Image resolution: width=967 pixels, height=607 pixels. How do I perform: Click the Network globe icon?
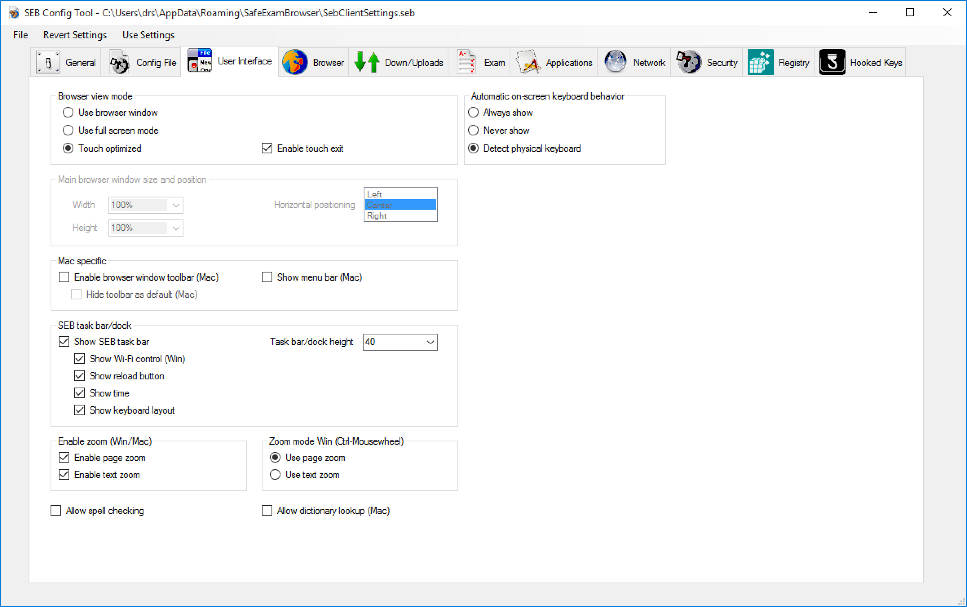click(615, 62)
